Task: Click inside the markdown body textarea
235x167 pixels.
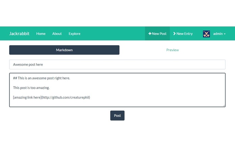Action: coord(117,90)
